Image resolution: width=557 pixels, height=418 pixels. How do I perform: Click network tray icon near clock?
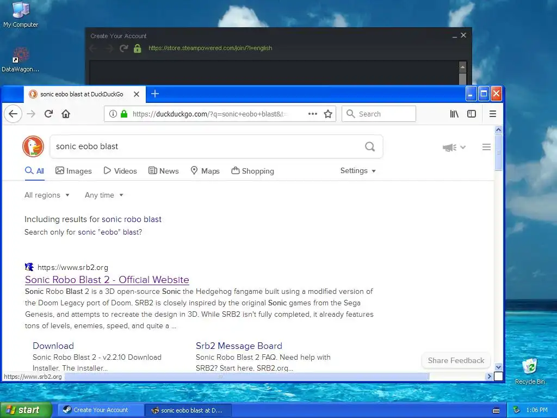[517, 410]
